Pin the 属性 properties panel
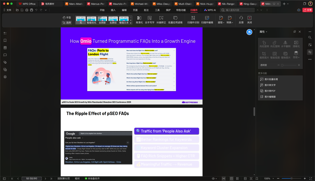 295,32
